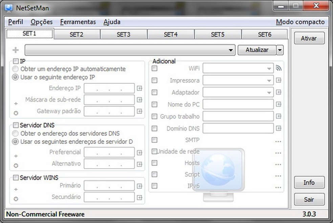Open the Perfil menu

click(16, 22)
